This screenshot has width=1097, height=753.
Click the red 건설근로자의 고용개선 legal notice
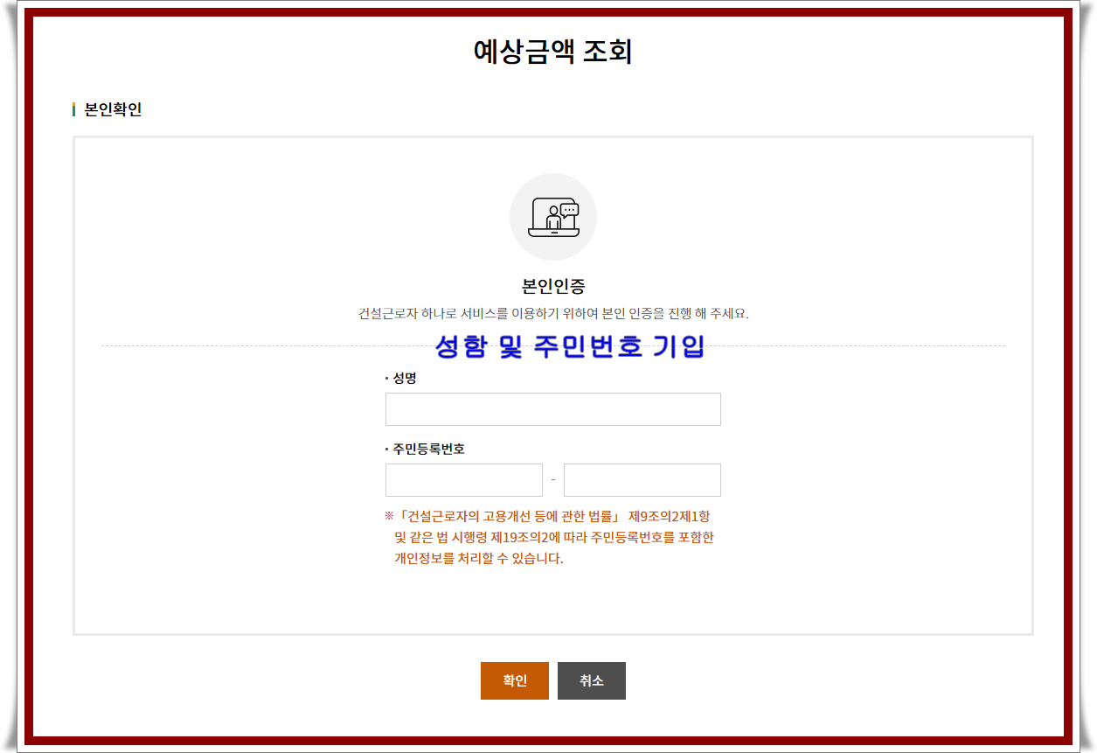(x=552, y=537)
